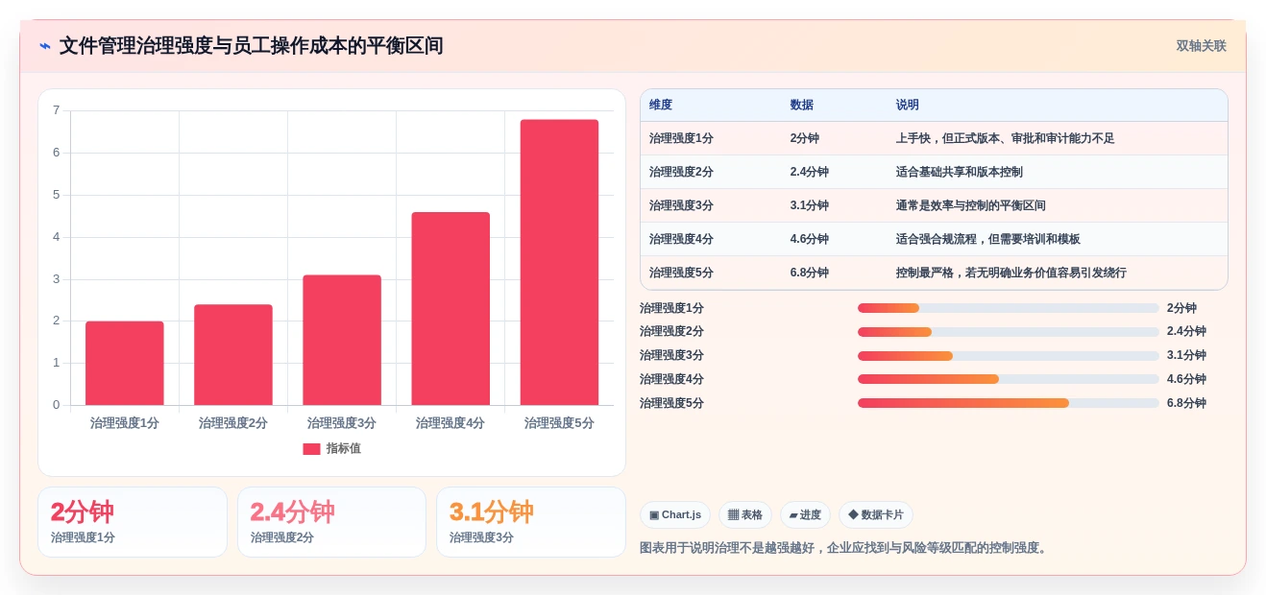Click the 治理强度2分 progress bar
This screenshot has height=595, width=1266.
[1009, 332]
